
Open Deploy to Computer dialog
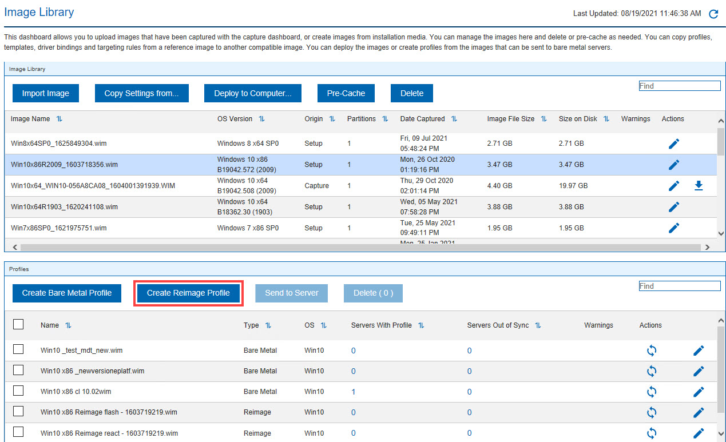point(252,93)
